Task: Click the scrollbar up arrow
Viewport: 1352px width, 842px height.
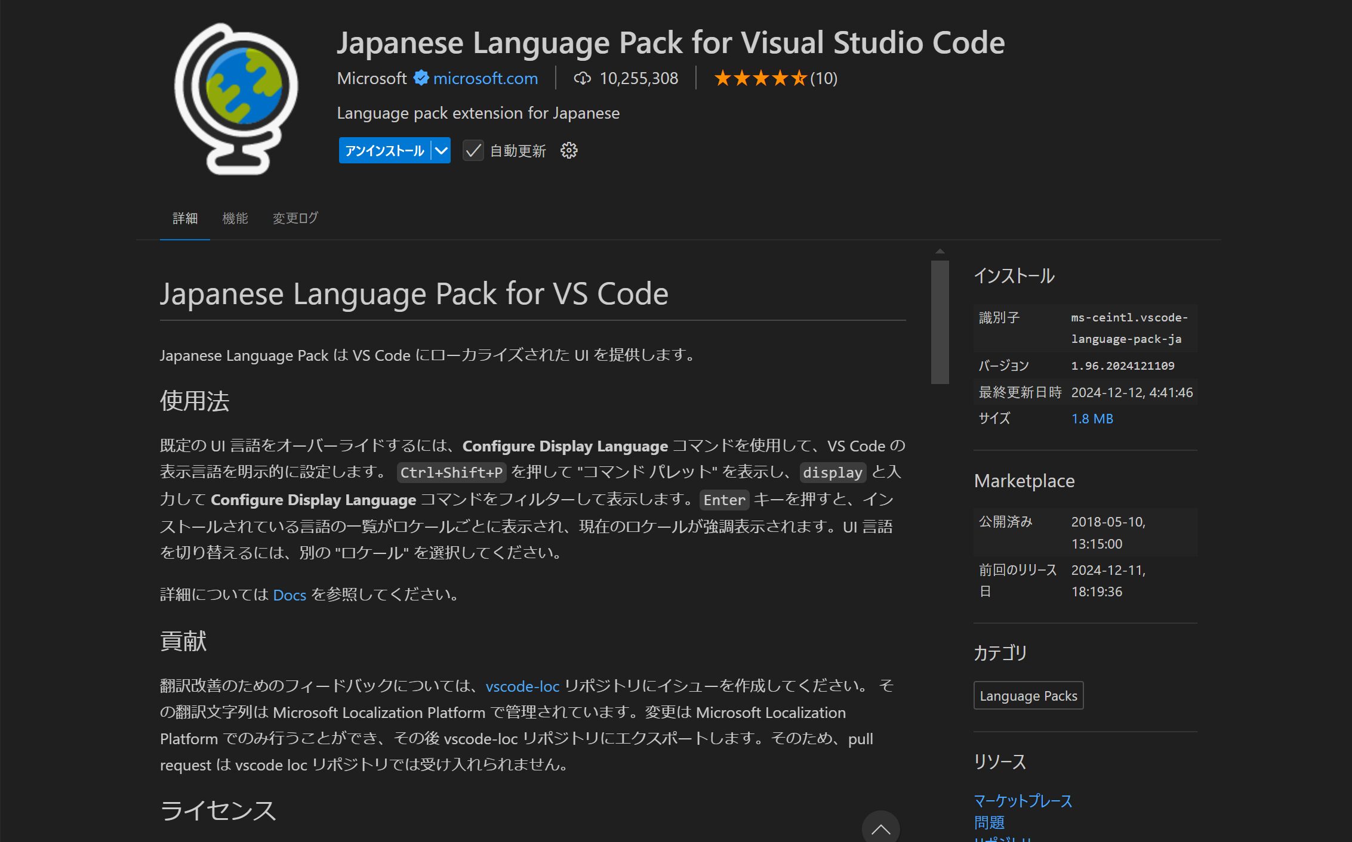Action: pos(940,252)
